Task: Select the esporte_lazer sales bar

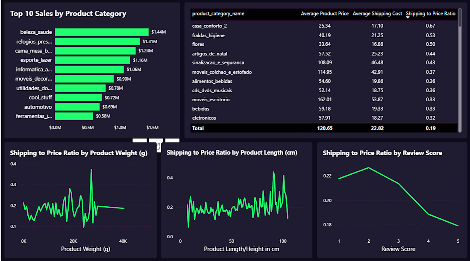Action: (93, 60)
